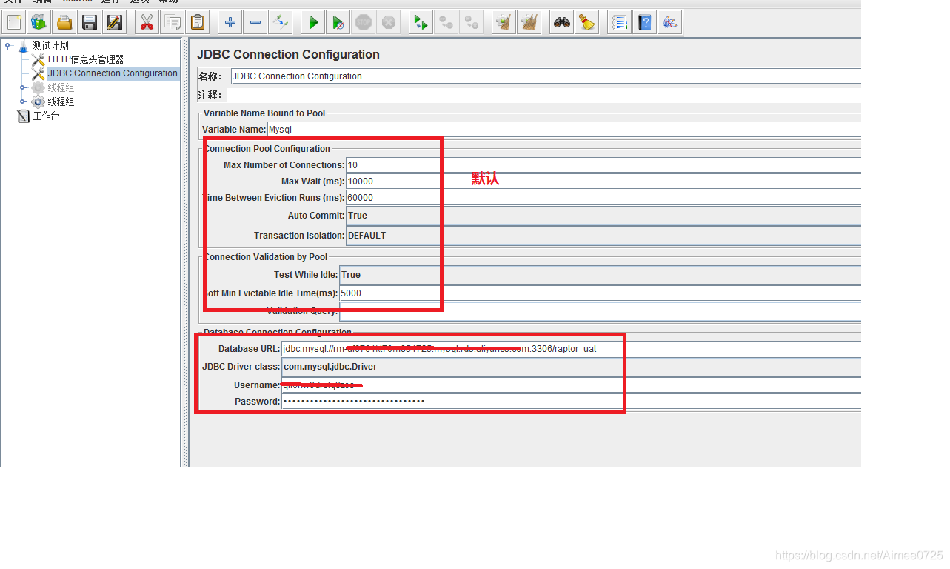The image size is (950, 569).
Task: Click the Max Number of Connections field
Action: 603,165
